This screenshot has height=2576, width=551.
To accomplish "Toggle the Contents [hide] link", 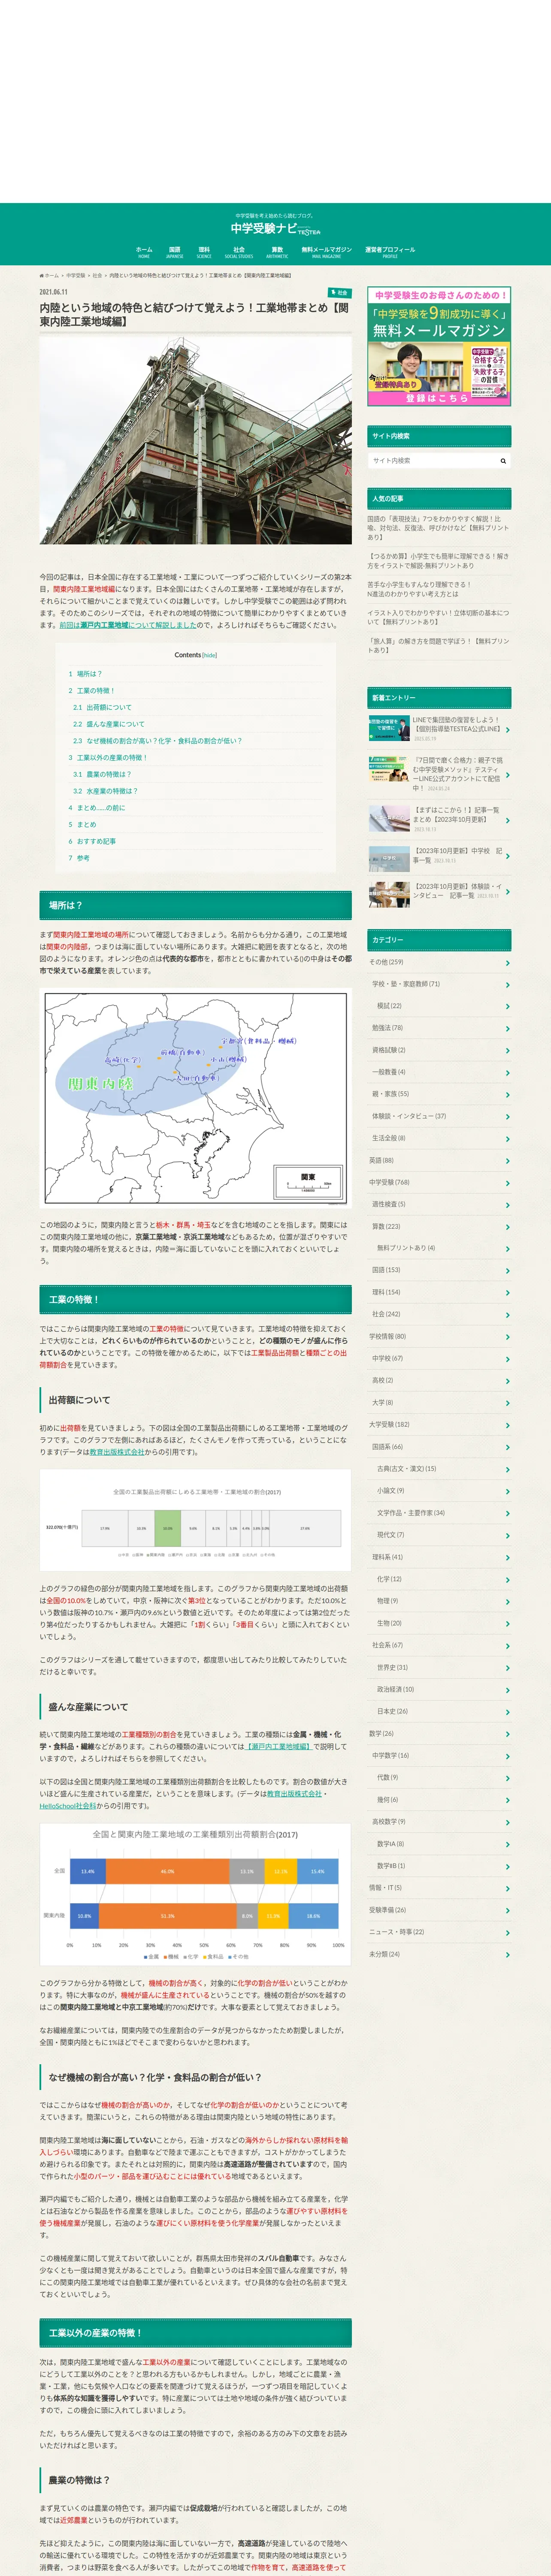I will [x=209, y=656].
